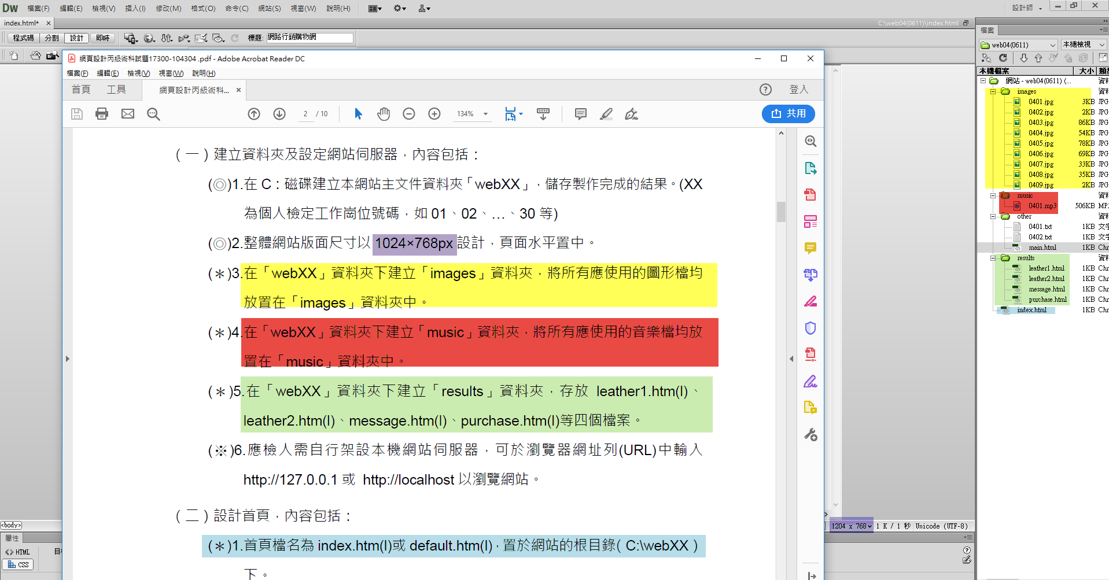
Task: Toggle 分割 split view
Action: (52, 38)
